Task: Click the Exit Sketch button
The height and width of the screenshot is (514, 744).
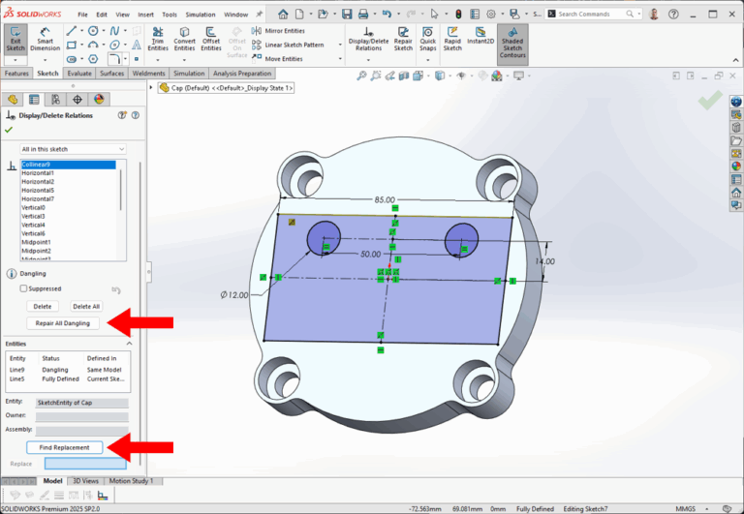Action: coord(15,40)
